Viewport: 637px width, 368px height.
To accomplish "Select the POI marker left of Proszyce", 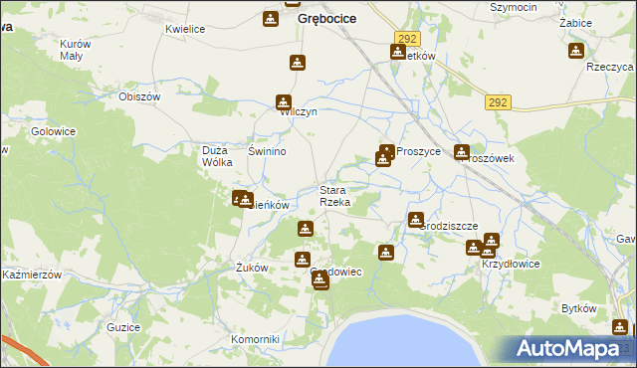I will click(x=383, y=159).
